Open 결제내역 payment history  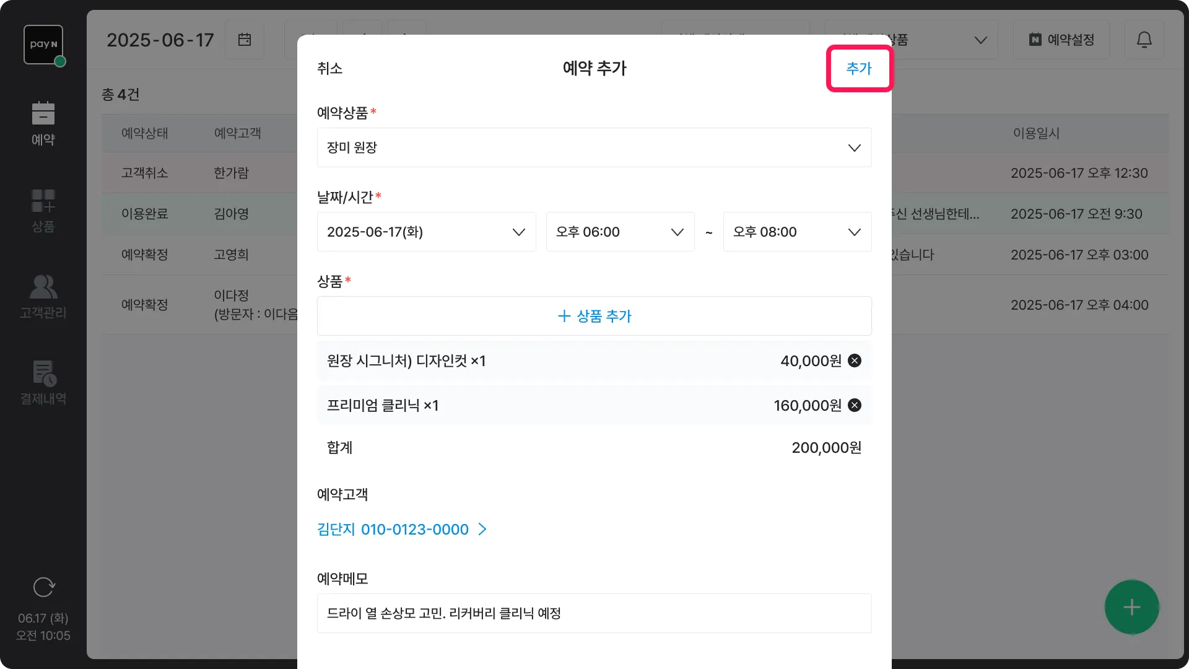click(x=43, y=383)
